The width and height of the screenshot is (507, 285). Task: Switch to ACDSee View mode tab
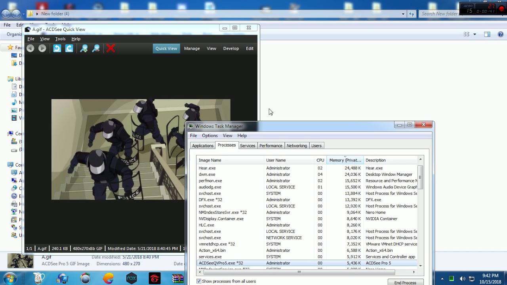coord(212,48)
